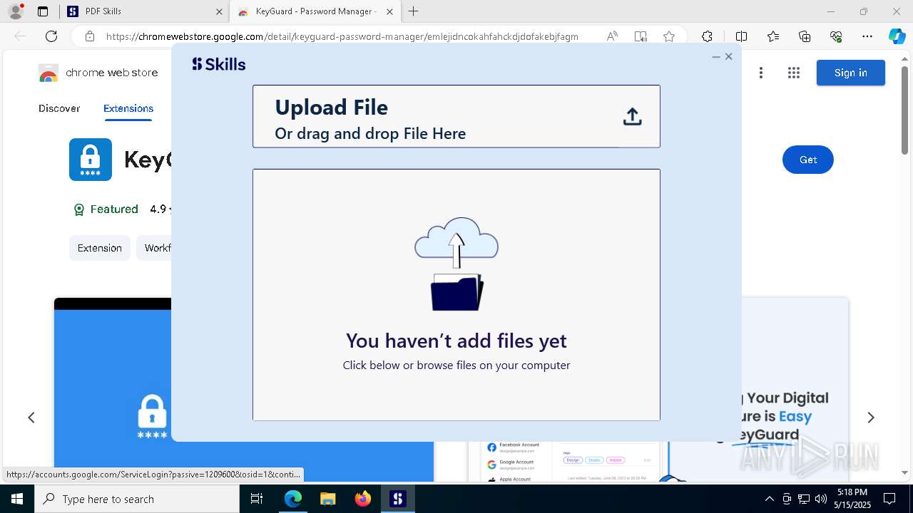The image size is (913, 513).
Task: Open the favorites list icon
Action: [x=773, y=36]
